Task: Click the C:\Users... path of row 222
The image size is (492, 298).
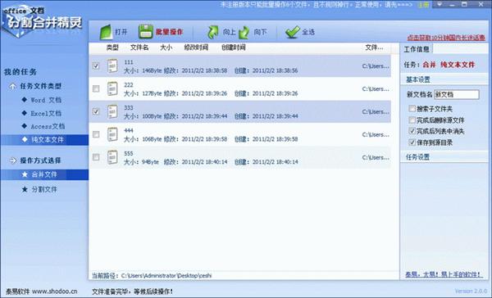Action: click(x=376, y=89)
